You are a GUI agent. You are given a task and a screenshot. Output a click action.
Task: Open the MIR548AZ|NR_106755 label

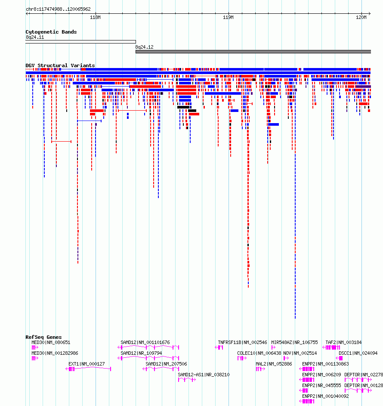(x=294, y=342)
